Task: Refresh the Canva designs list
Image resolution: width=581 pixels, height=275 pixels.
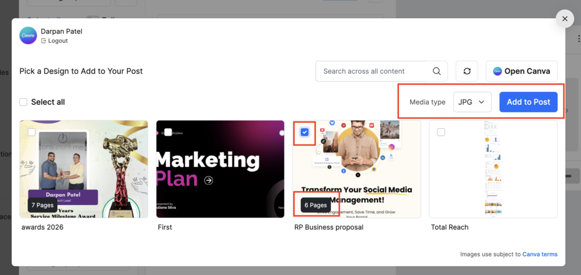Action: (x=467, y=71)
